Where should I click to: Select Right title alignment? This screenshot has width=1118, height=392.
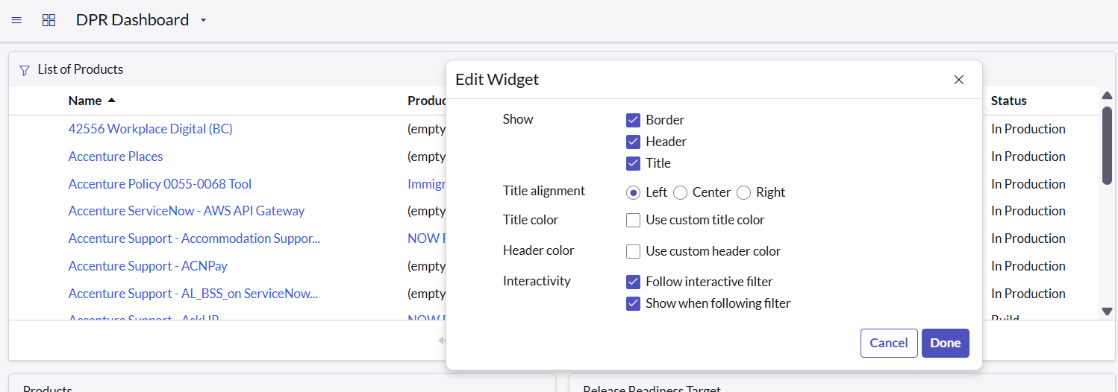[743, 192]
